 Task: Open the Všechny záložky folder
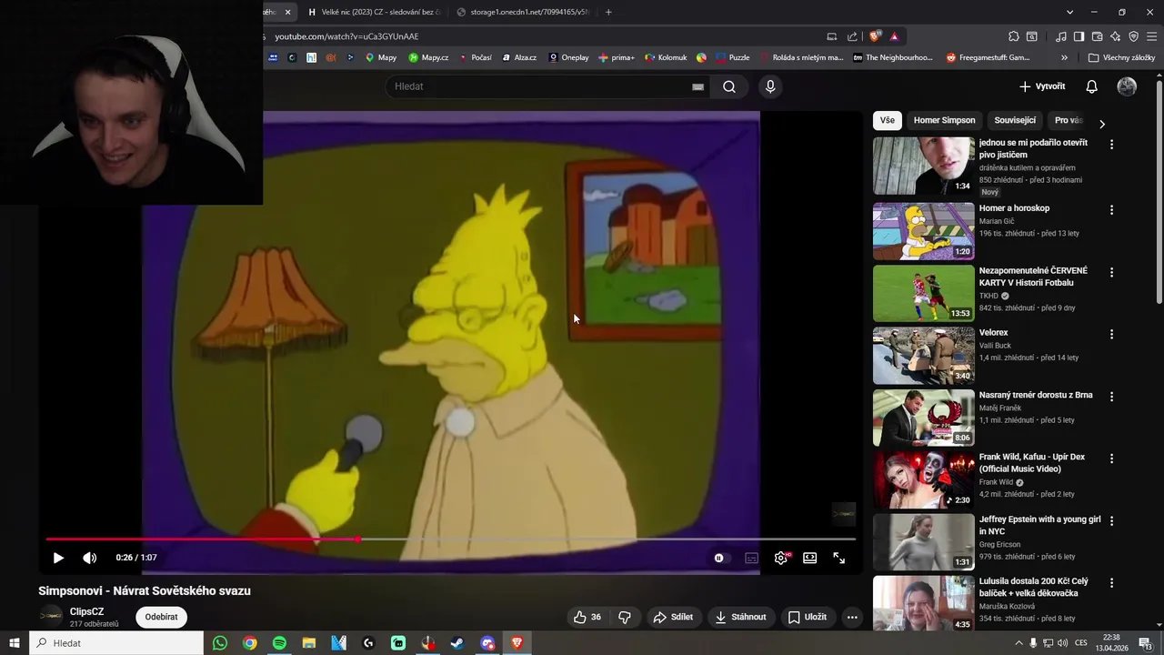pyautogui.click(x=1121, y=57)
